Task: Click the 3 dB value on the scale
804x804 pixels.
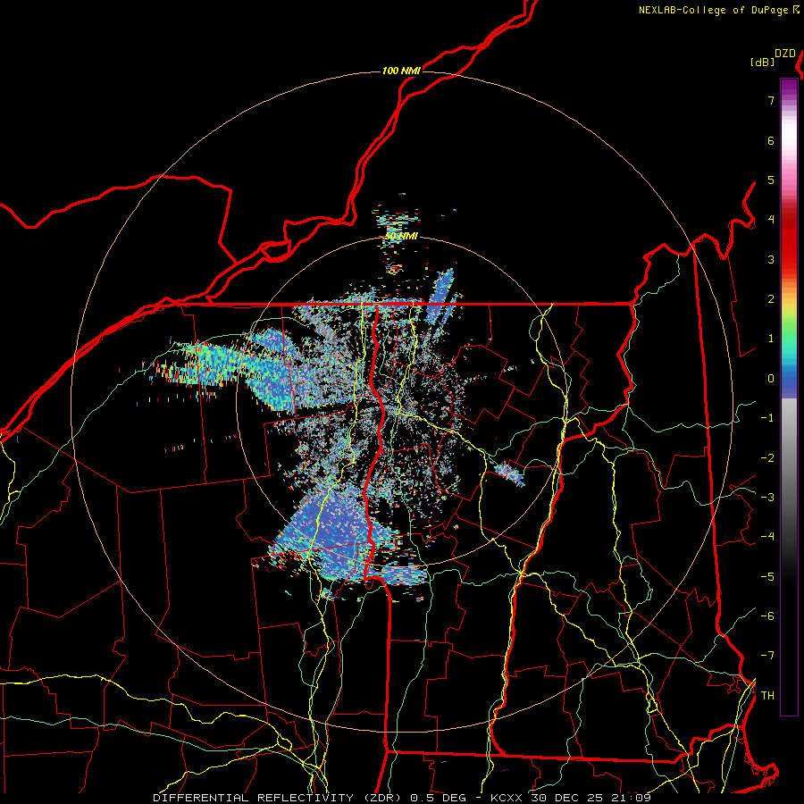Action: pyautogui.click(x=771, y=259)
